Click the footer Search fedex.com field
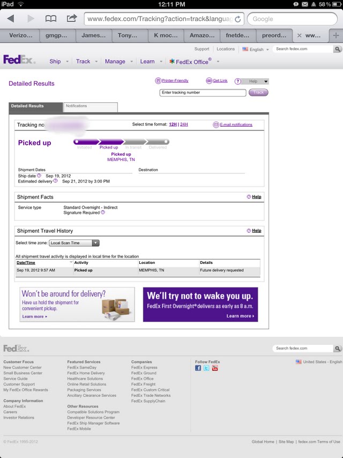 303,348
